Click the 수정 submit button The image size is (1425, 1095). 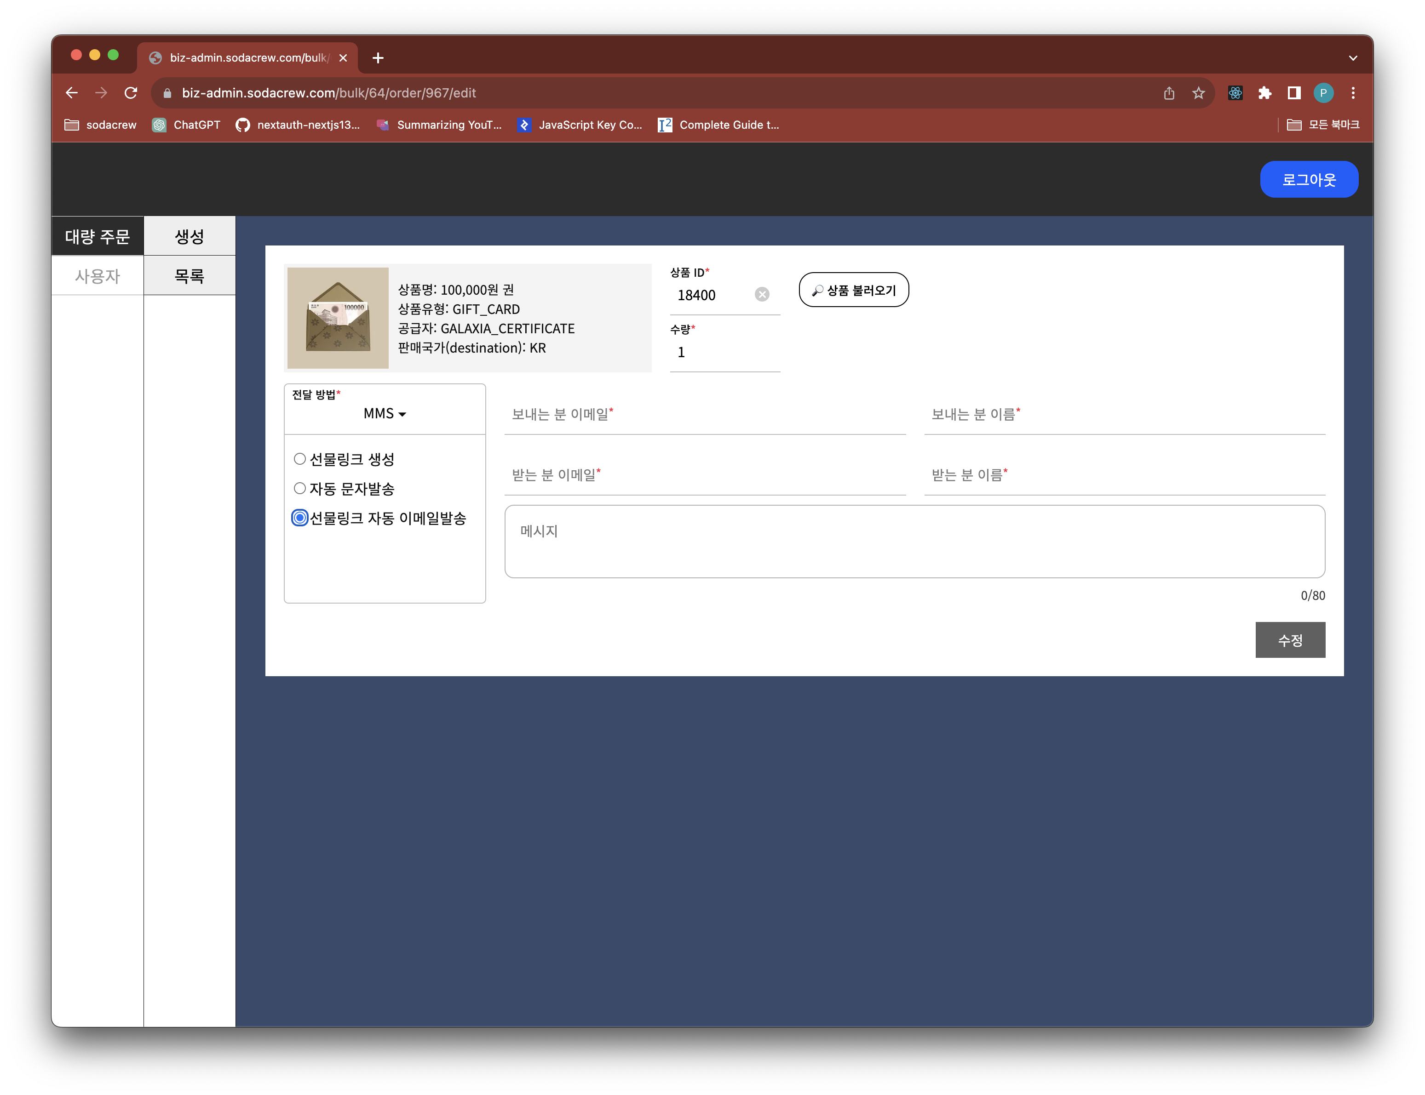tap(1289, 640)
